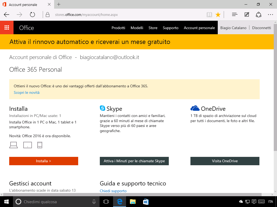Refresh the current page
The width and height of the screenshot is (277, 207).
click(x=32, y=15)
